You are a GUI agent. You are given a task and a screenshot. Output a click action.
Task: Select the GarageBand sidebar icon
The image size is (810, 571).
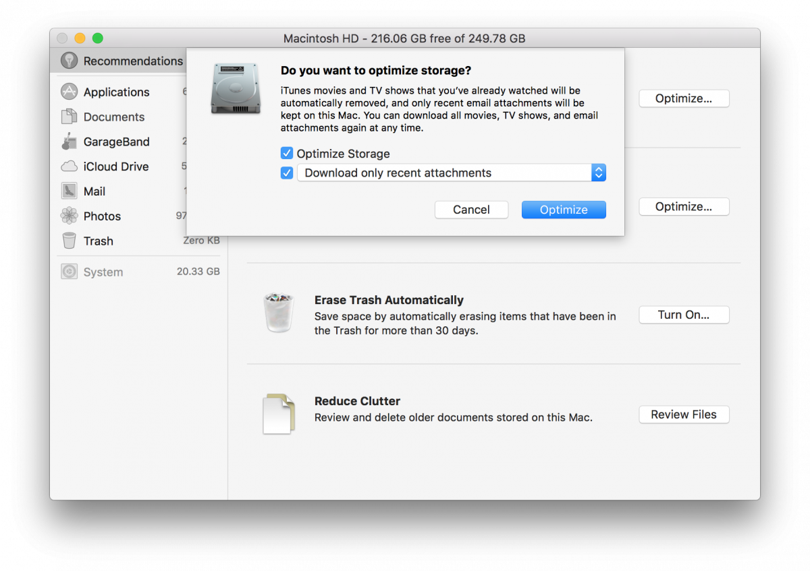pyautogui.click(x=70, y=142)
